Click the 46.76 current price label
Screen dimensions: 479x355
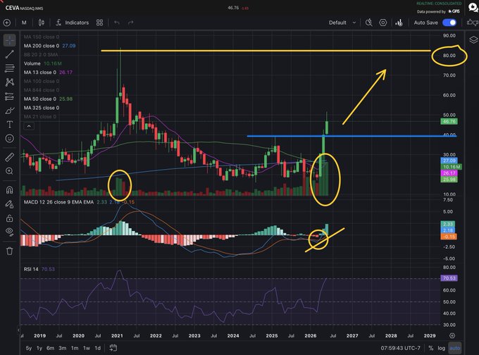(x=449, y=122)
